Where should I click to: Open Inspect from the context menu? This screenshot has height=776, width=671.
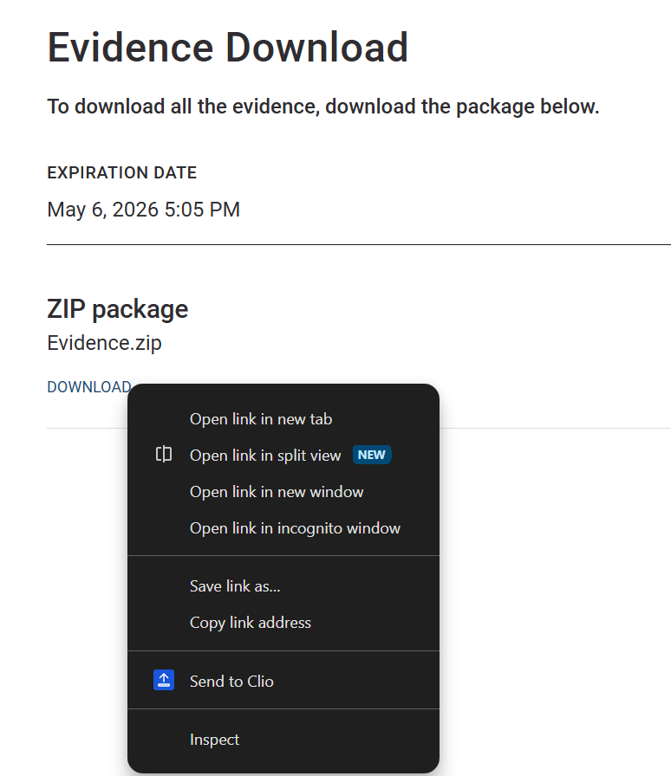[212, 739]
